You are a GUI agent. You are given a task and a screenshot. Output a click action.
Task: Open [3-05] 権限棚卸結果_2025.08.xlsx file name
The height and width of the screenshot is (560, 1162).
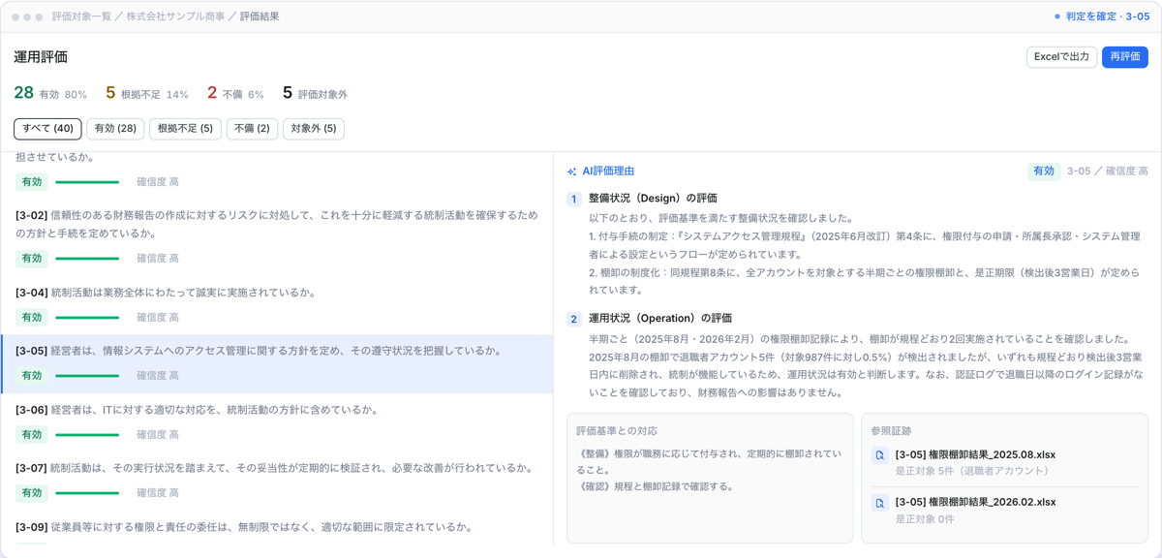[975, 454]
